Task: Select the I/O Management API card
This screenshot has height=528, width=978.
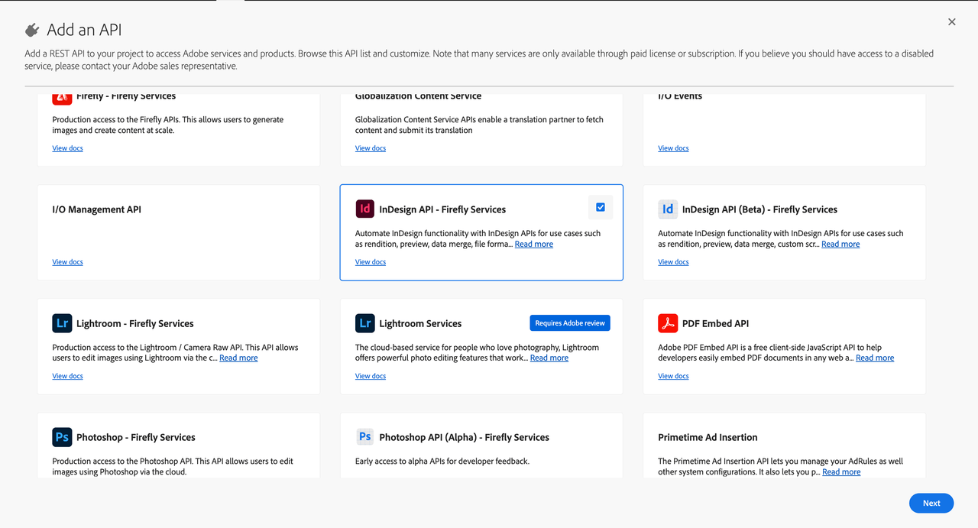Action: [178, 232]
